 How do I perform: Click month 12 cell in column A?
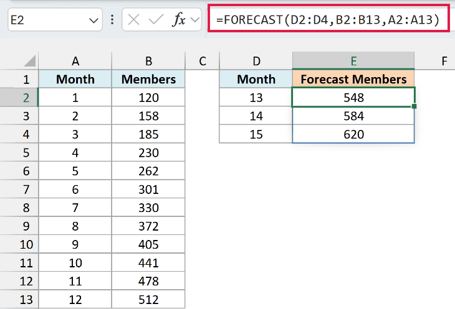click(75, 300)
